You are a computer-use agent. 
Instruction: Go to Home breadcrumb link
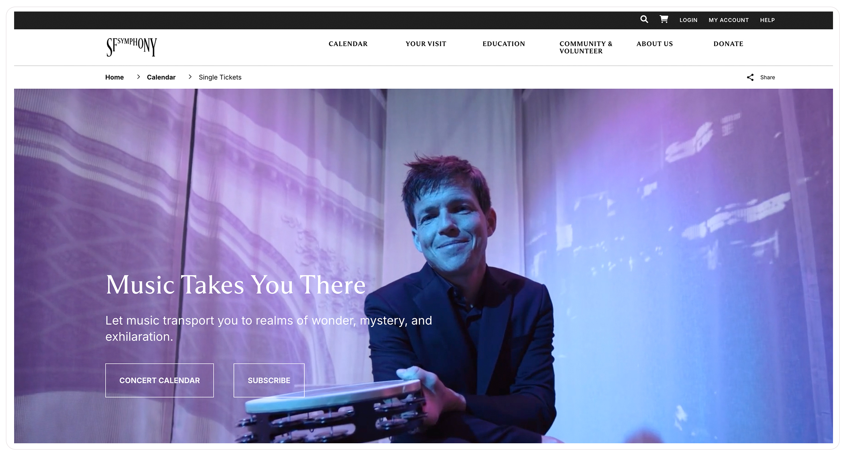(114, 77)
